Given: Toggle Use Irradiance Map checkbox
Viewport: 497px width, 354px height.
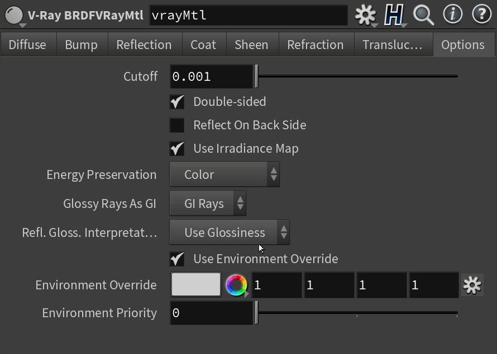Looking at the screenshot, I should (x=177, y=148).
